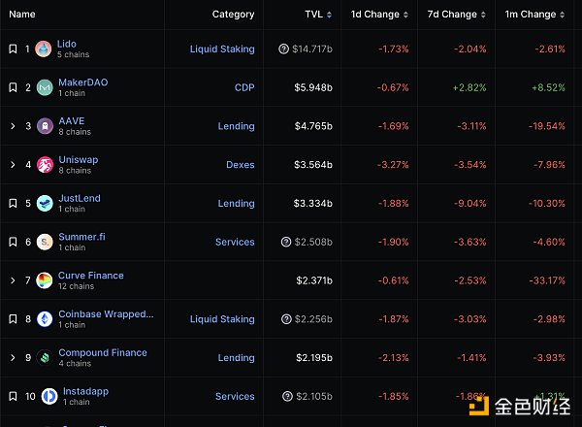582x427 pixels.
Task: Click the AAVE ghost logo icon
Action: [x=45, y=127]
